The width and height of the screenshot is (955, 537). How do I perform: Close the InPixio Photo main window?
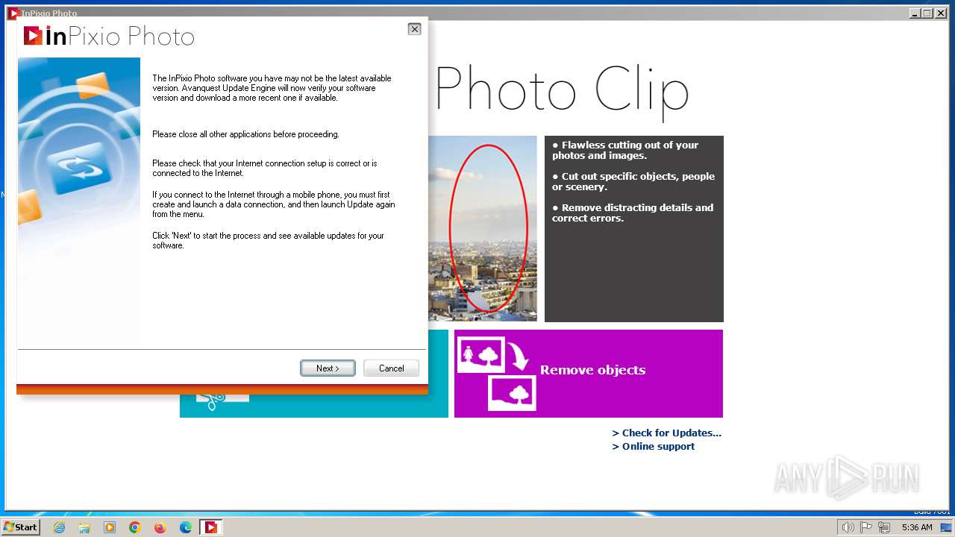pos(940,13)
